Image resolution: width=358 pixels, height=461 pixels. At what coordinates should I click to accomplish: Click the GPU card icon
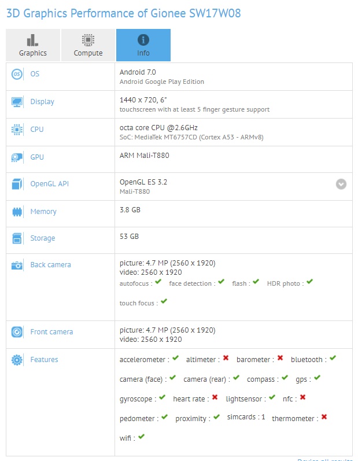coord(17,157)
